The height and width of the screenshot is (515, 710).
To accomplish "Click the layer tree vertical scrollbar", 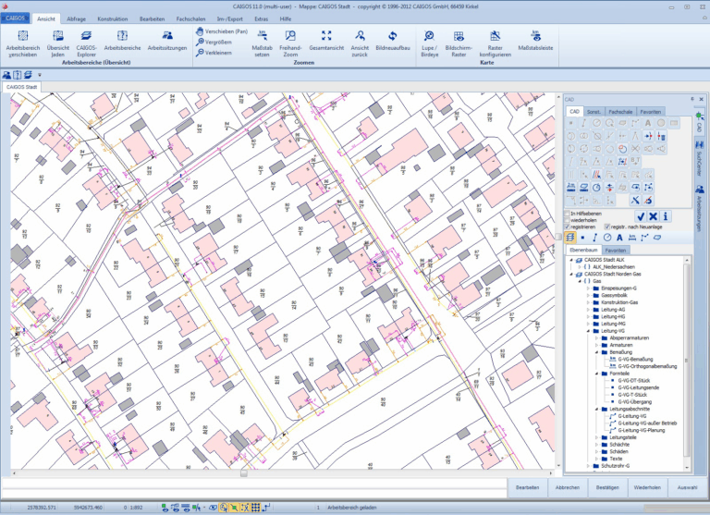I will (x=688, y=361).
